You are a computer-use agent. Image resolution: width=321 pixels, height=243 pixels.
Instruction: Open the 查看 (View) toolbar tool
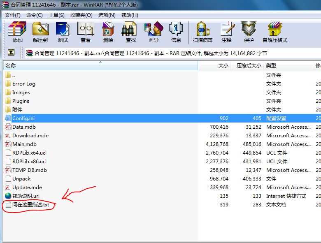[x=86, y=29]
